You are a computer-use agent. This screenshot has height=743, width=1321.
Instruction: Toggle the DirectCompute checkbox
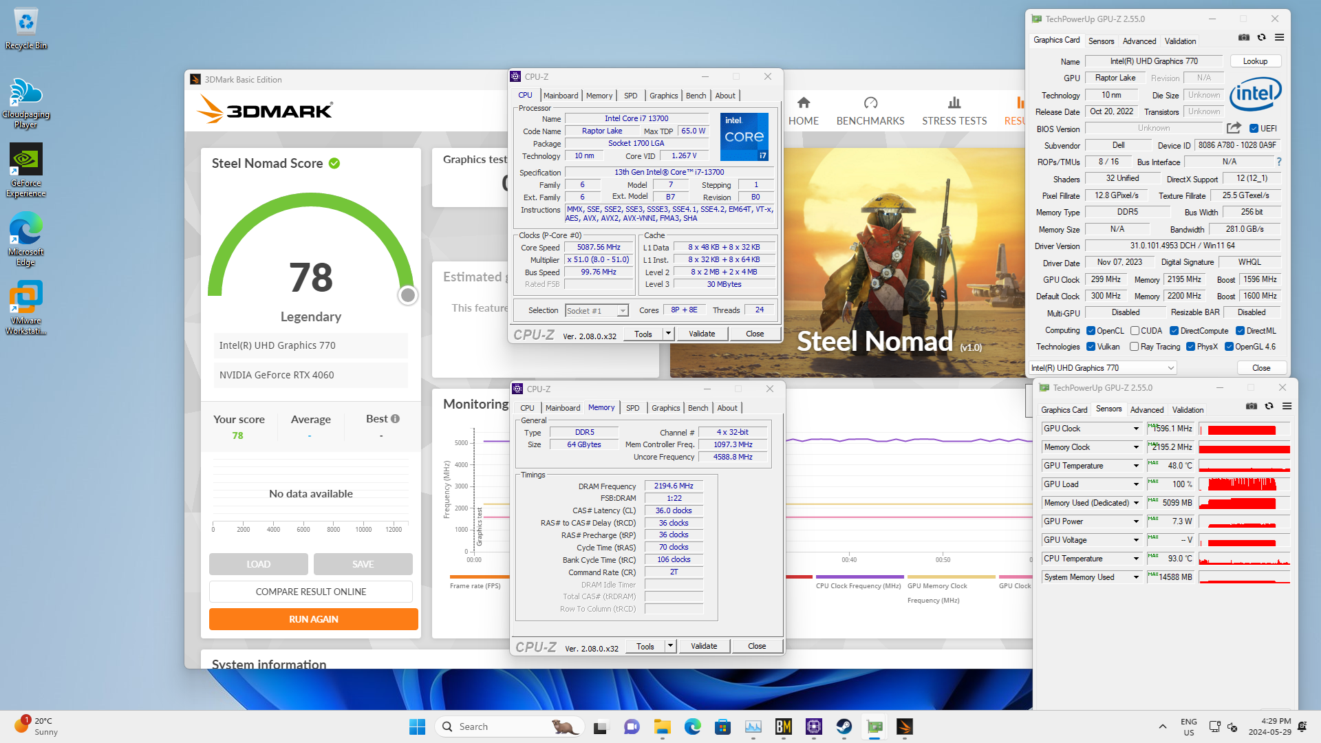point(1174,331)
